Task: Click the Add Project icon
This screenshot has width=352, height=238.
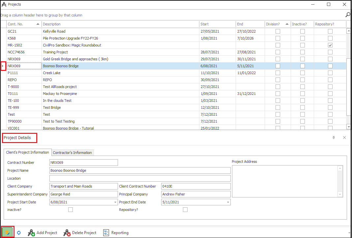Action: pyautogui.click(x=32, y=233)
